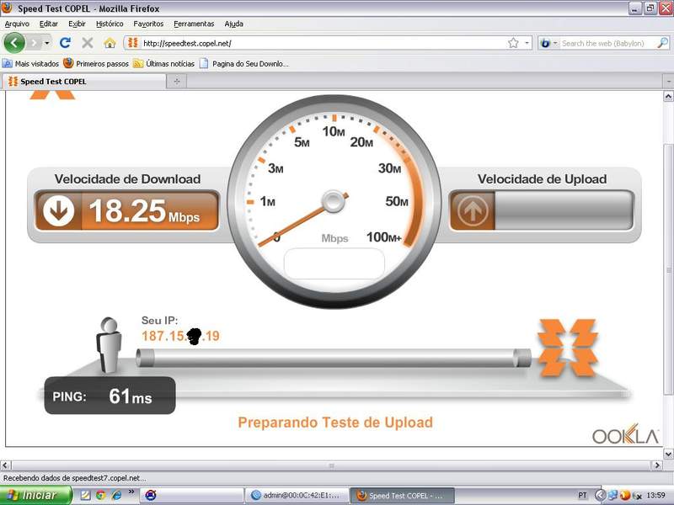
Task: Expand hidden tray icons arrow
Action: point(600,496)
